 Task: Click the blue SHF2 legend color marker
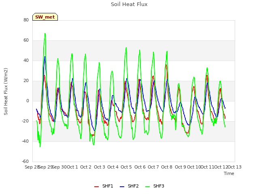click(122, 187)
